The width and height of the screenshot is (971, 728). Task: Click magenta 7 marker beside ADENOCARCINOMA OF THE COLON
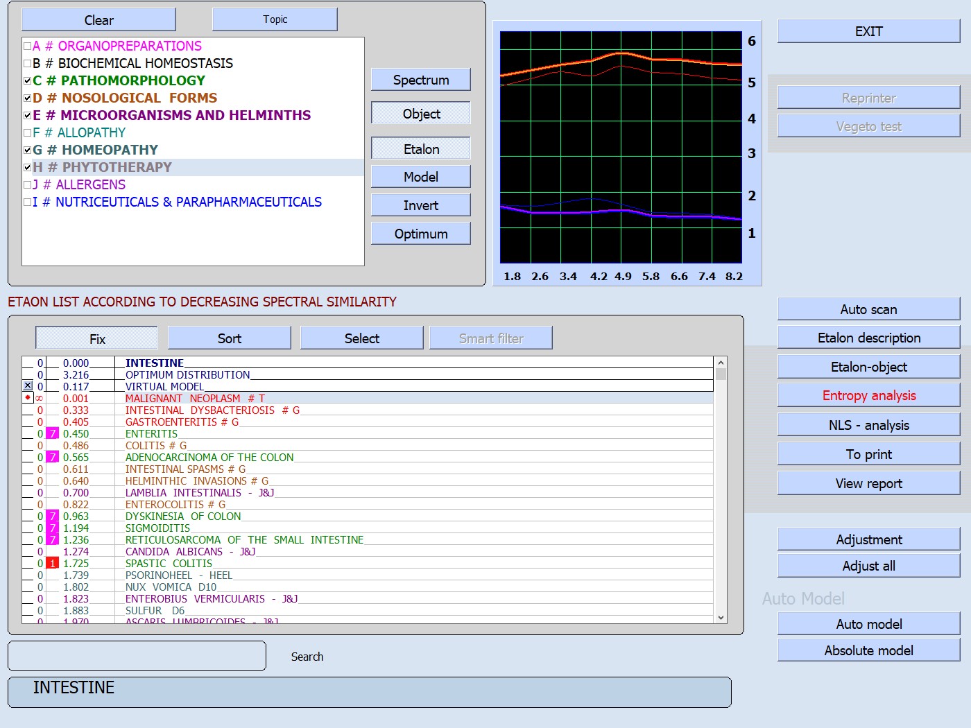click(x=52, y=457)
